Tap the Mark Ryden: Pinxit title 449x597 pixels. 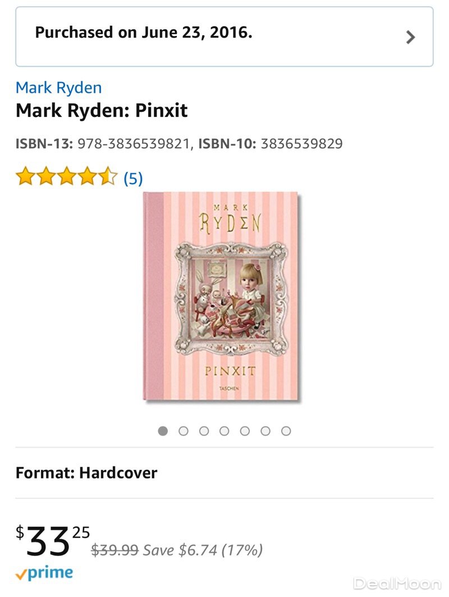click(x=102, y=111)
